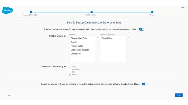Disable the on-screen confetti celebration toggle
Screen dimensions: 188x105
[x=142, y=29]
